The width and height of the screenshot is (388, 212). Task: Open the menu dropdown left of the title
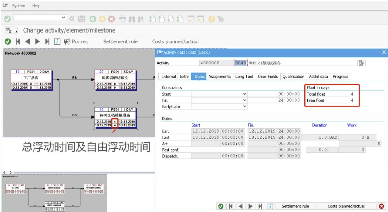coord(11,30)
